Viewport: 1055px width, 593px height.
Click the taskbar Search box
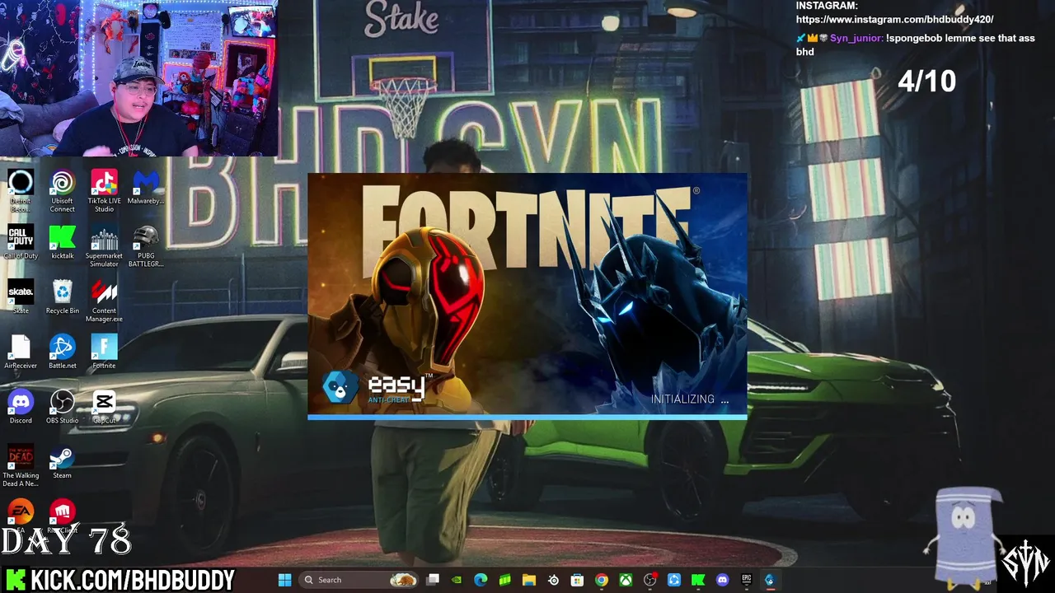coord(359,580)
